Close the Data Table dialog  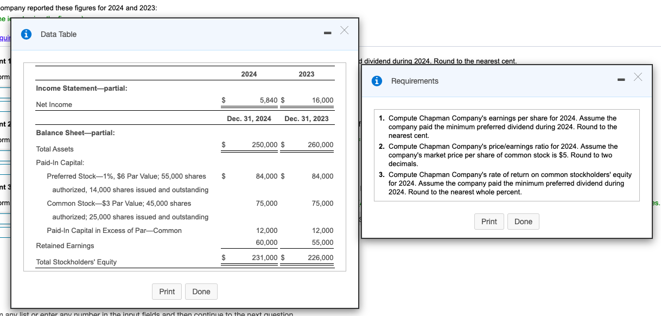click(x=344, y=31)
